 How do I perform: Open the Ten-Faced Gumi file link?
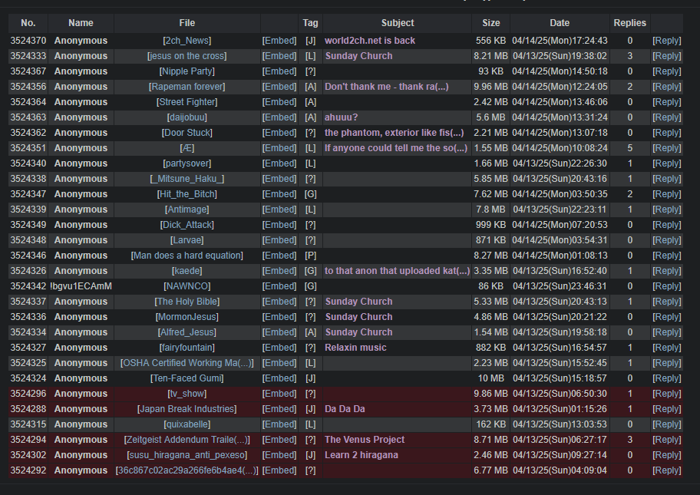[x=187, y=378]
